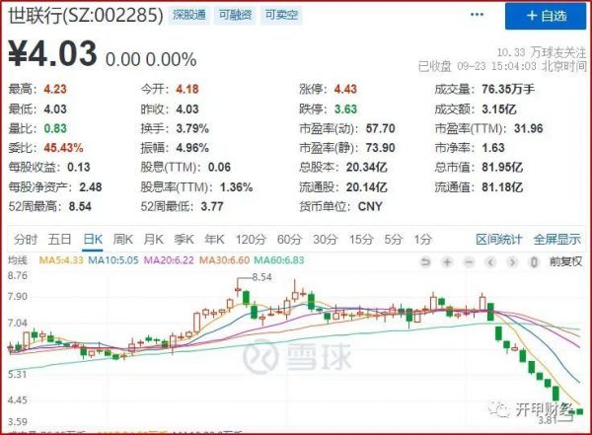Switch to the 周K tab
Viewport: 592px width, 435px height.
coord(123,239)
